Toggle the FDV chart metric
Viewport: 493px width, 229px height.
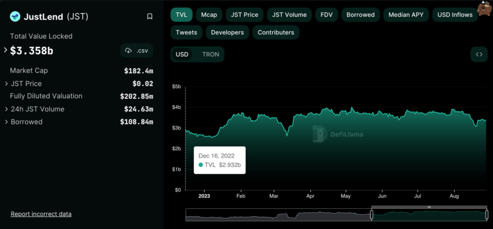(x=327, y=14)
